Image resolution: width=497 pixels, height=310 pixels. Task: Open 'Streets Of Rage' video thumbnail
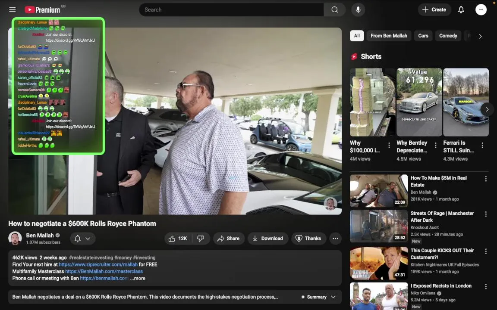pos(379,226)
